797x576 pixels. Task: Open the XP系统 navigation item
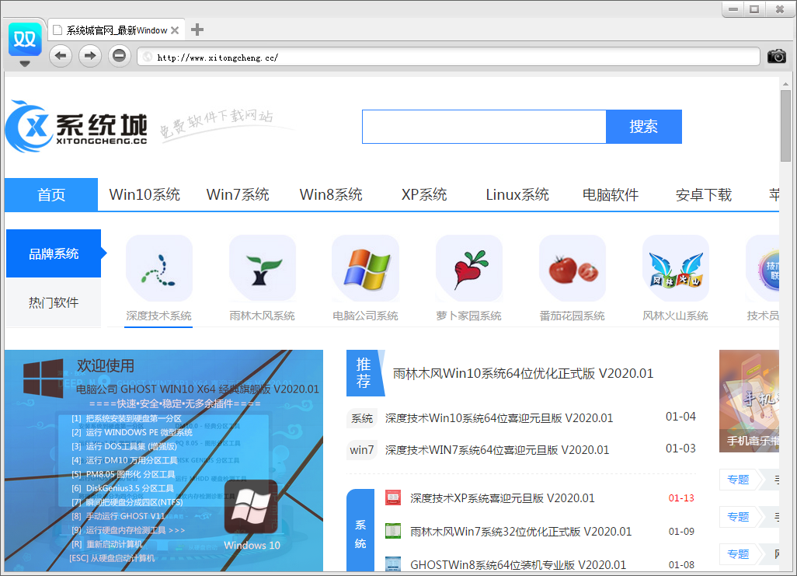coord(424,194)
